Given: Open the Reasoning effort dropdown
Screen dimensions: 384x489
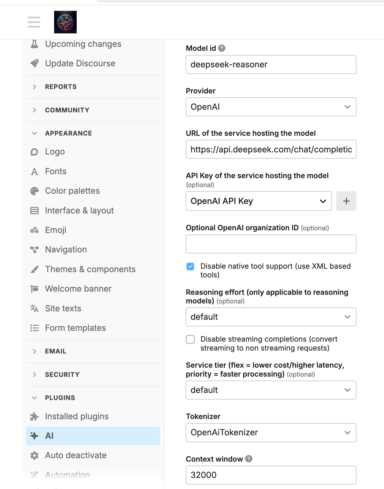Looking at the screenshot, I should pyautogui.click(x=271, y=317).
